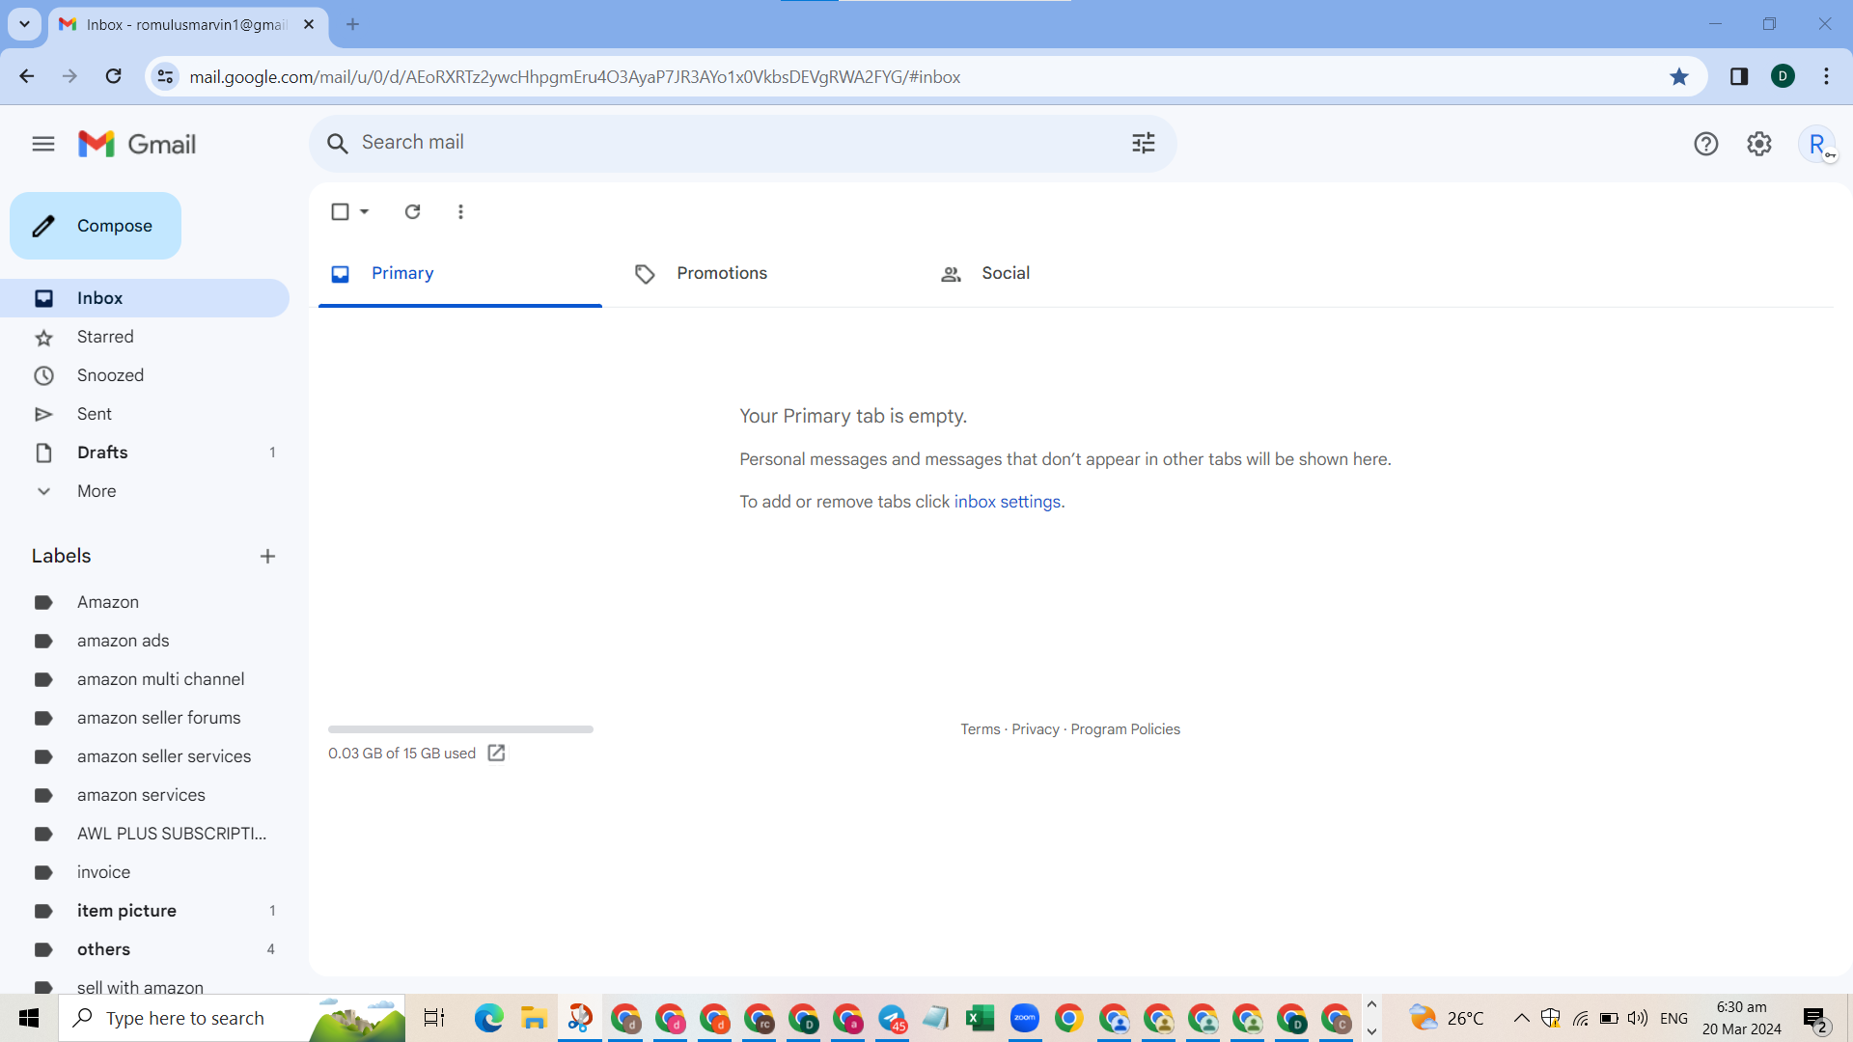Switch to the Social tab
The height and width of the screenshot is (1042, 1853).
click(x=1069, y=273)
